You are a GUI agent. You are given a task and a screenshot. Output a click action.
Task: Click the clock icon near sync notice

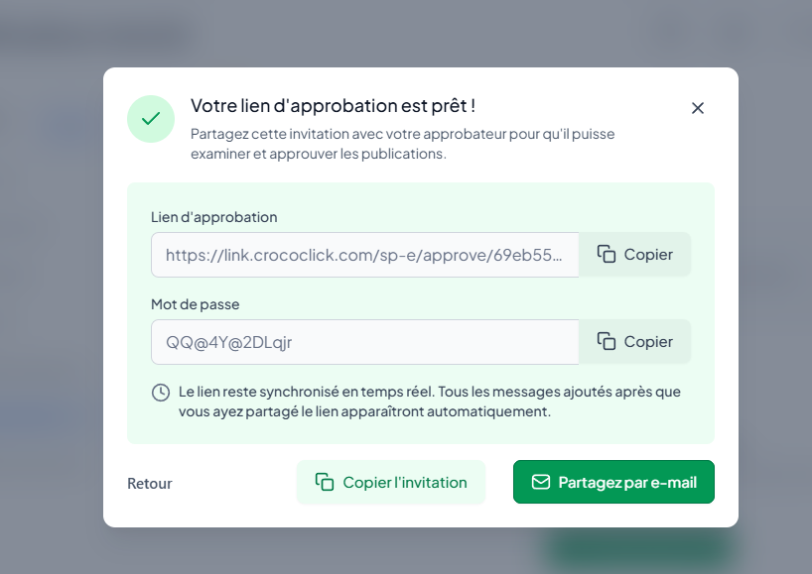pos(161,393)
